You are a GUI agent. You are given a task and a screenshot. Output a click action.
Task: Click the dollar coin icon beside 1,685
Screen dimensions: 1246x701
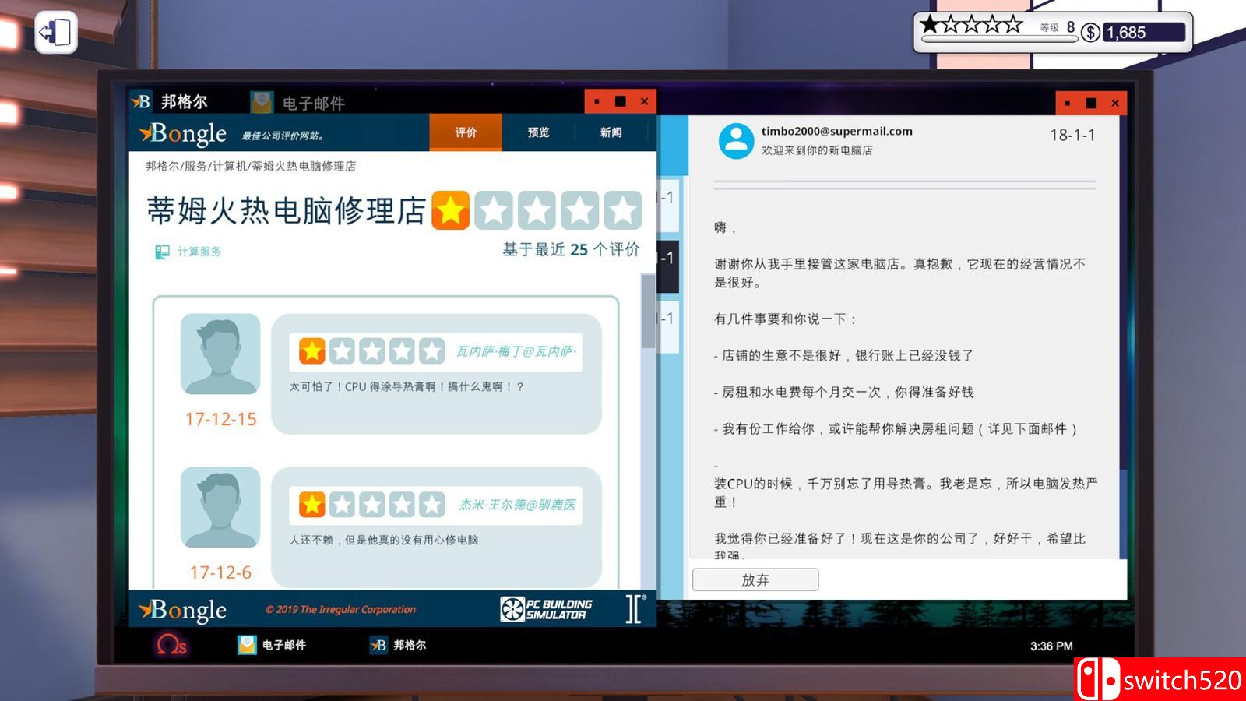[x=1090, y=32]
